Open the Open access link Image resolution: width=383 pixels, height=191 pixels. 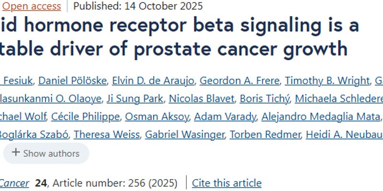[x=32, y=6]
